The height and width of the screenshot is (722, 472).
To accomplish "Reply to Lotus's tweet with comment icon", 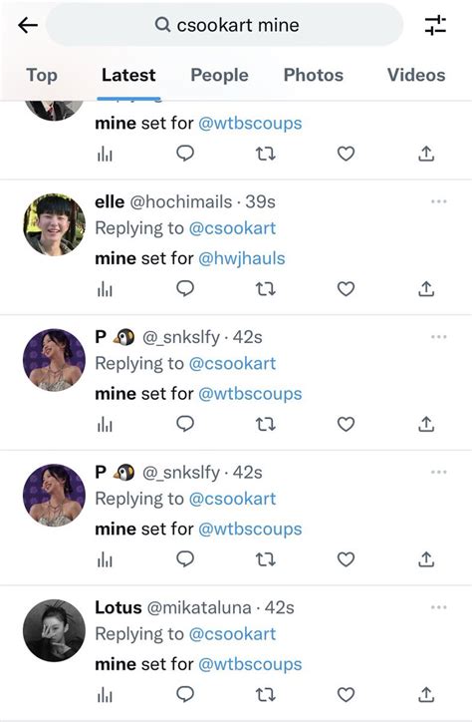I will 185,694.
